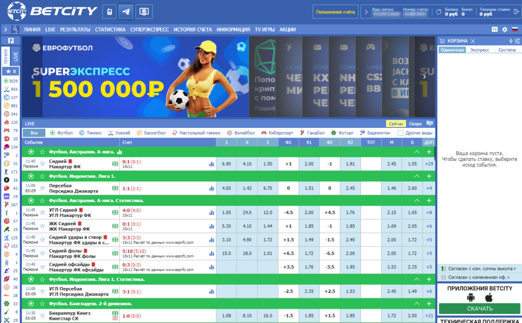
Task: Close the КОРЗИНА panel with X
Action: (x=473, y=41)
